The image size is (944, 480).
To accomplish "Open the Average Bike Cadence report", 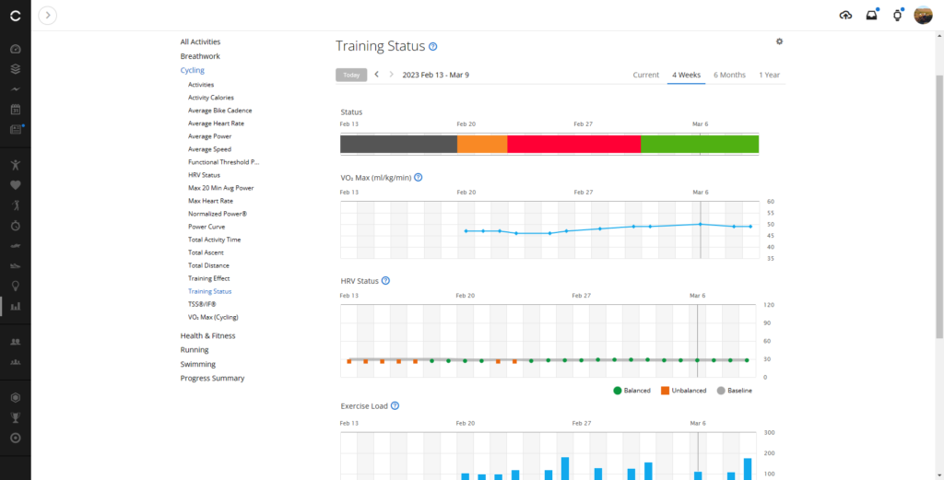I will [220, 111].
